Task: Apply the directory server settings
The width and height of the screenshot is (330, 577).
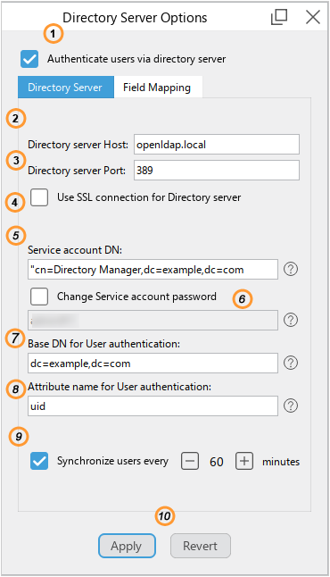Action: [x=127, y=546]
